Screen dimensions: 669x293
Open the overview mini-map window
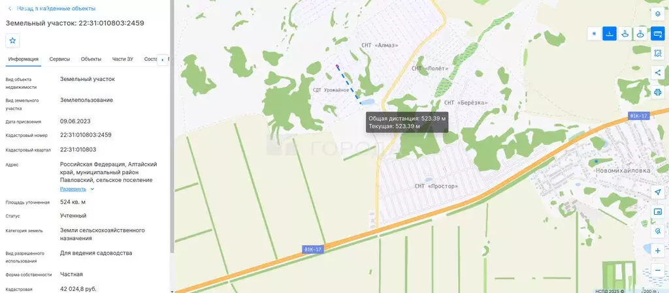click(657, 211)
